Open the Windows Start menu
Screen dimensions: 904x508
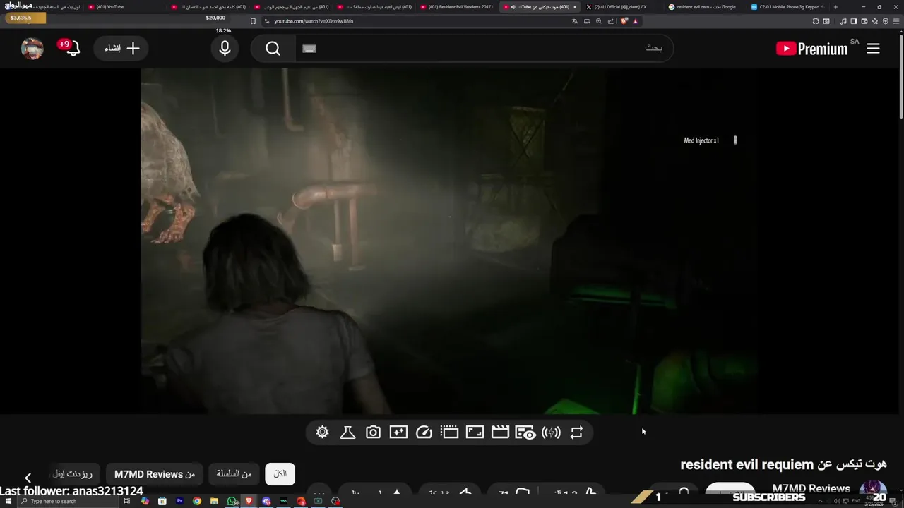pos(8,501)
